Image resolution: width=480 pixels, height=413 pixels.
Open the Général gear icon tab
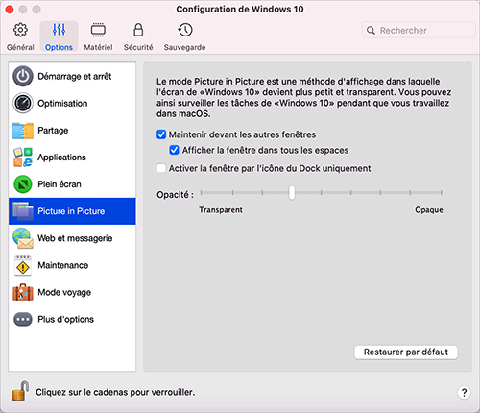(x=20, y=30)
